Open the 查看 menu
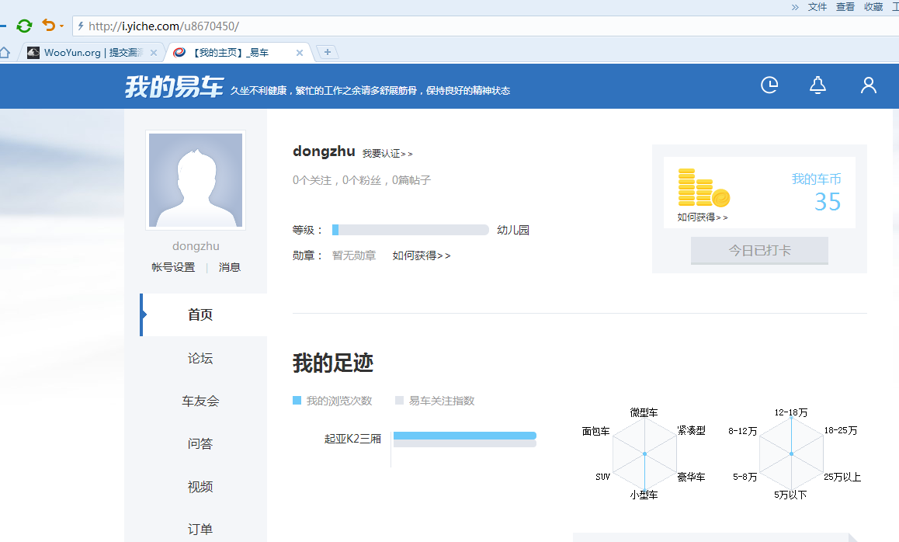899x542 pixels. (845, 7)
